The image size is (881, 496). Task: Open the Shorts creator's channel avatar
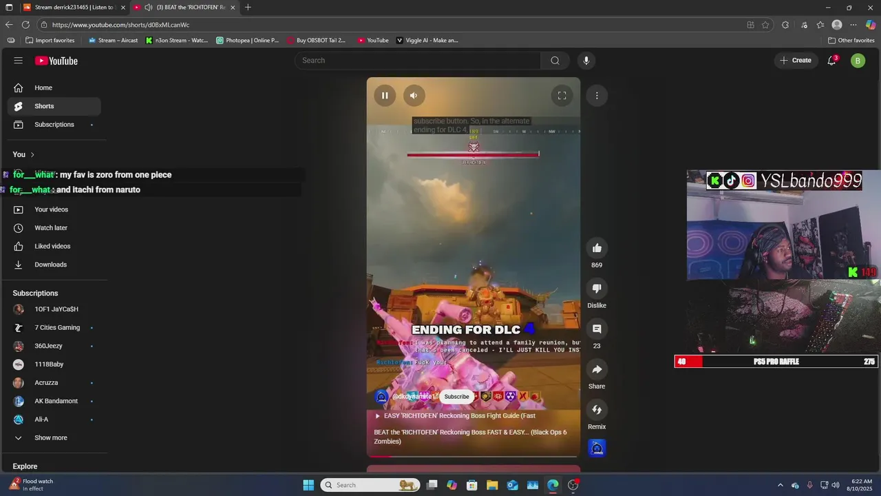[x=381, y=397]
